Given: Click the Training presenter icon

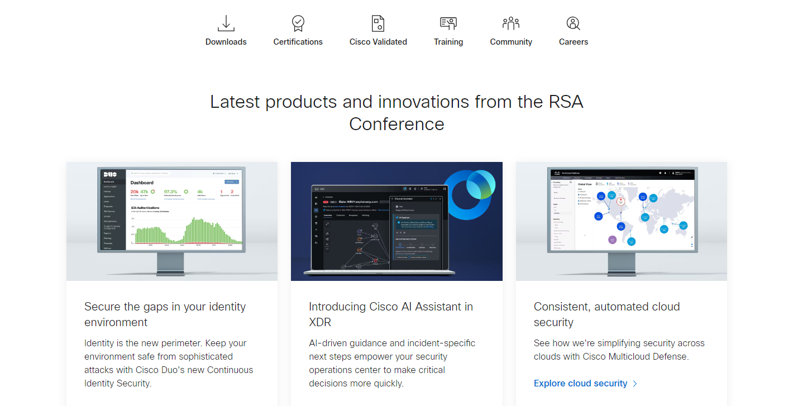Looking at the screenshot, I should point(448,23).
